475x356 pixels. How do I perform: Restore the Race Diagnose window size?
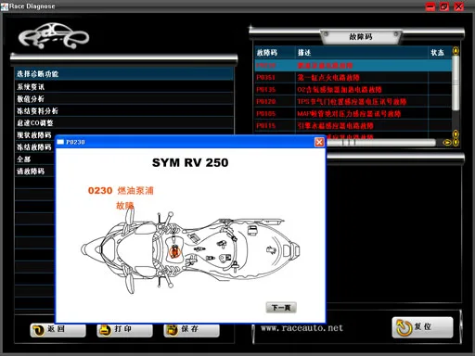(444, 6)
